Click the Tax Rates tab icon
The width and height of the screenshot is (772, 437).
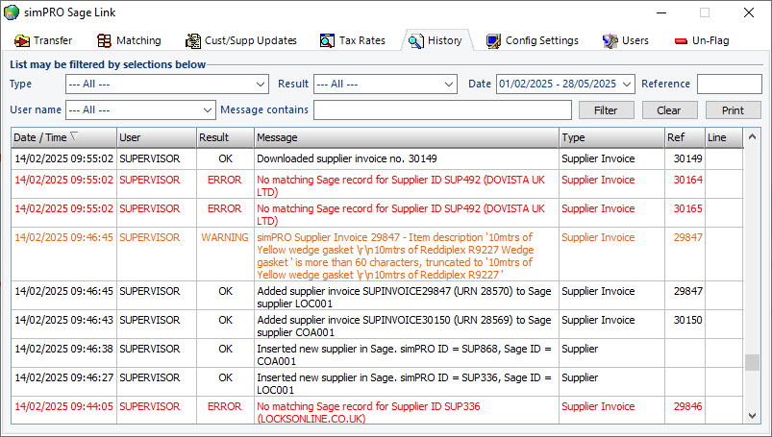coord(327,41)
